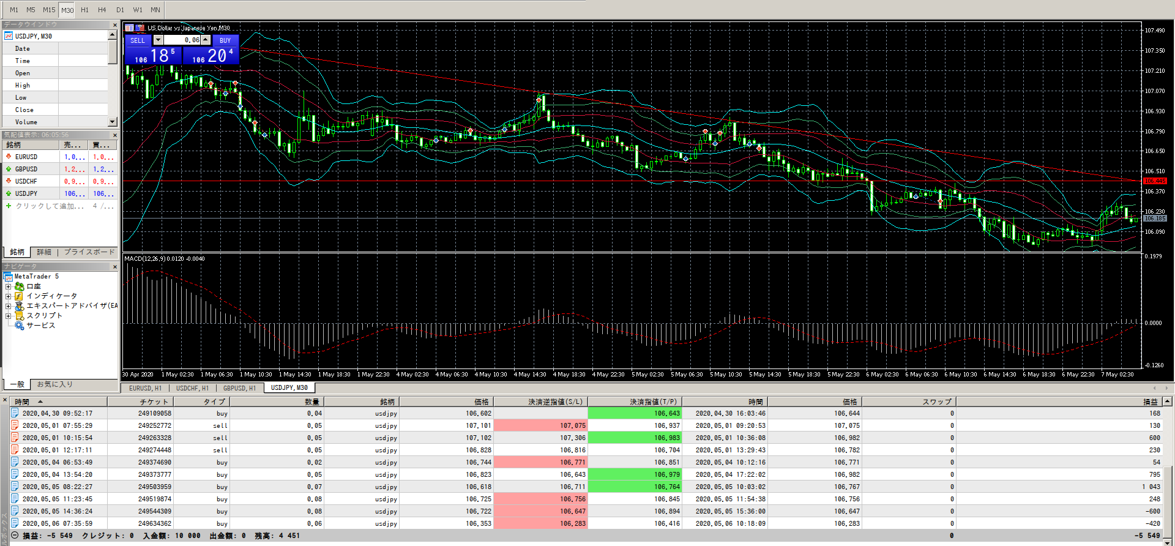Viewport: 1175px width, 546px height.
Task: Close the 気配値表示 market watch panel
Action: (114, 135)
